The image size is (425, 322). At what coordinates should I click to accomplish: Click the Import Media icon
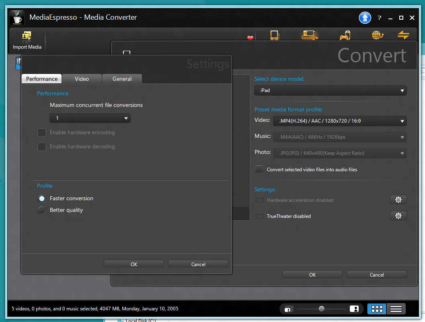[27, 36]
